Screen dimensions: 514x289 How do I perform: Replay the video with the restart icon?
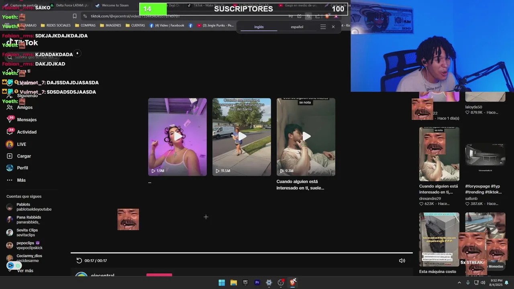point(79,261)
